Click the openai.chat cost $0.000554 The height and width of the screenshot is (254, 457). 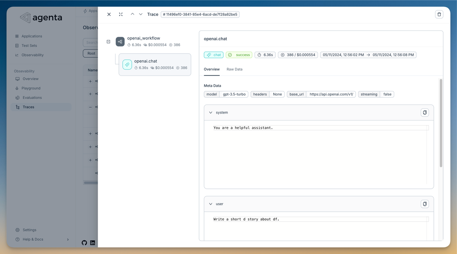(162, 68)
